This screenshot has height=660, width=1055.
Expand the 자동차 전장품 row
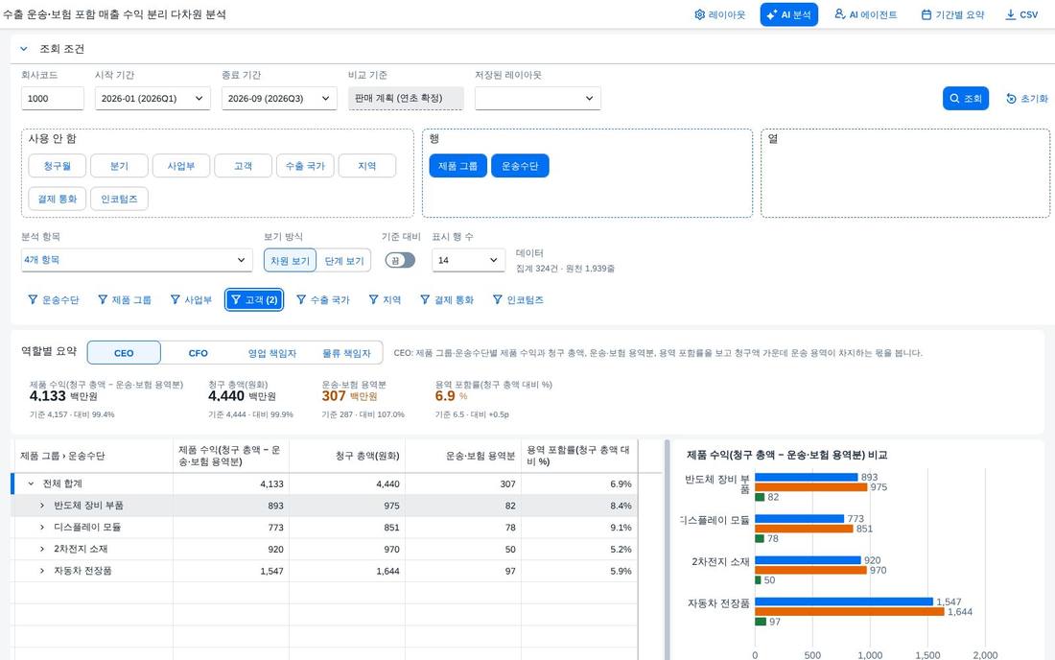pyautogui.click(x=41, y=571)
